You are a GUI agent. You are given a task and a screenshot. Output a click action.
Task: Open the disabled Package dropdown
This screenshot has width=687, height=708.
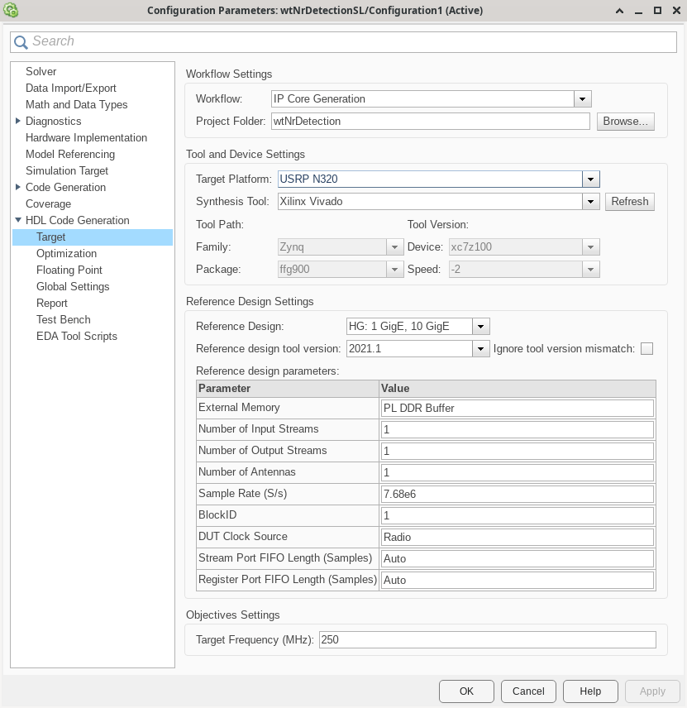click(394, 270)
